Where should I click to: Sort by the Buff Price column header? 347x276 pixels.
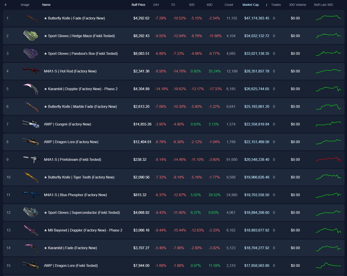(139, 5)
